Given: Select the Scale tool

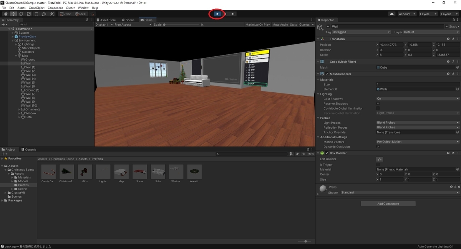Looking at the screenshot, I should click(28, 14).
